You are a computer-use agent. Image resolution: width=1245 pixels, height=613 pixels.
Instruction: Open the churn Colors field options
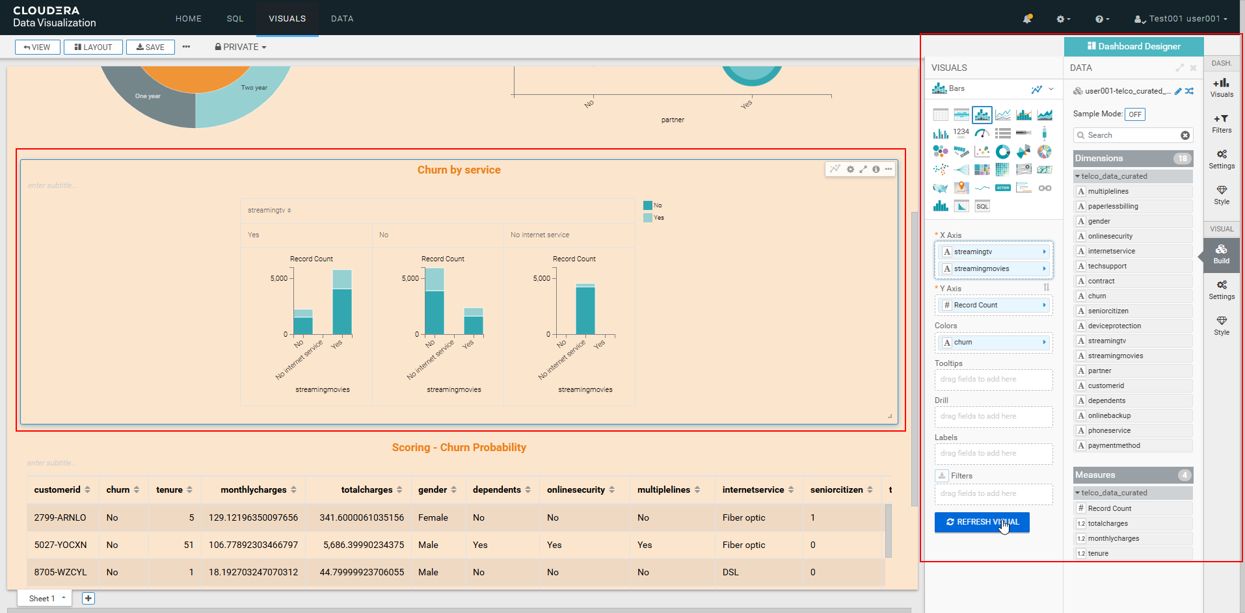[1045, 342]
